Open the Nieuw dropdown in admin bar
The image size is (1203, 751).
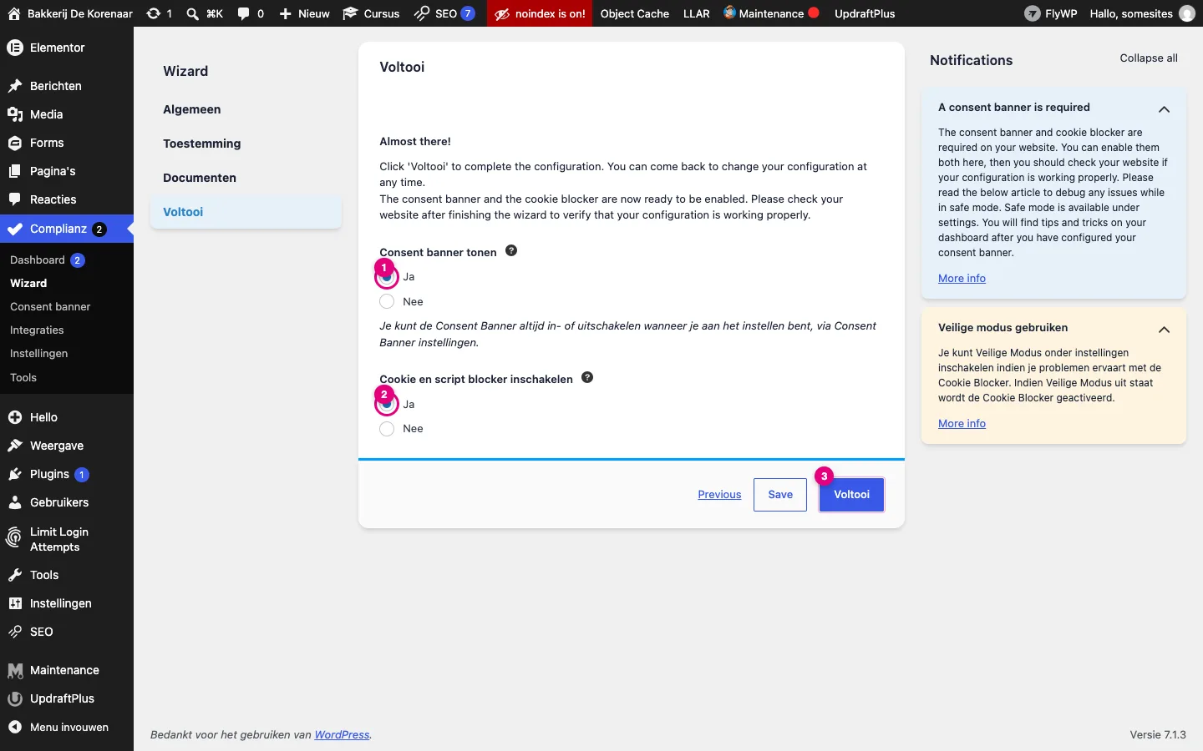click(304, 13)
